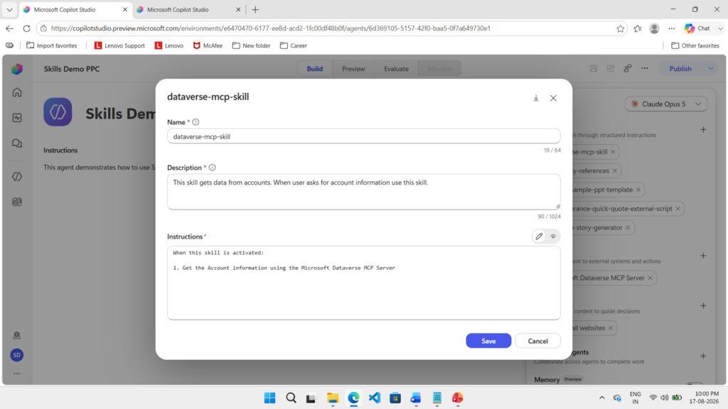Go back in the browser
728x409 pixels.
point(10,28)
